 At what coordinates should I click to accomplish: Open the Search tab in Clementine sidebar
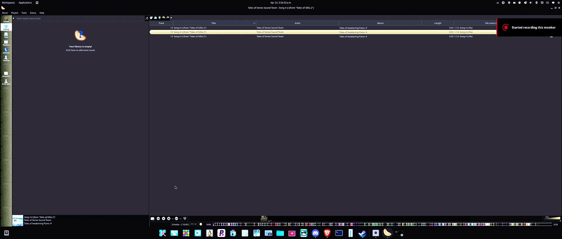[x=6, y=20]
